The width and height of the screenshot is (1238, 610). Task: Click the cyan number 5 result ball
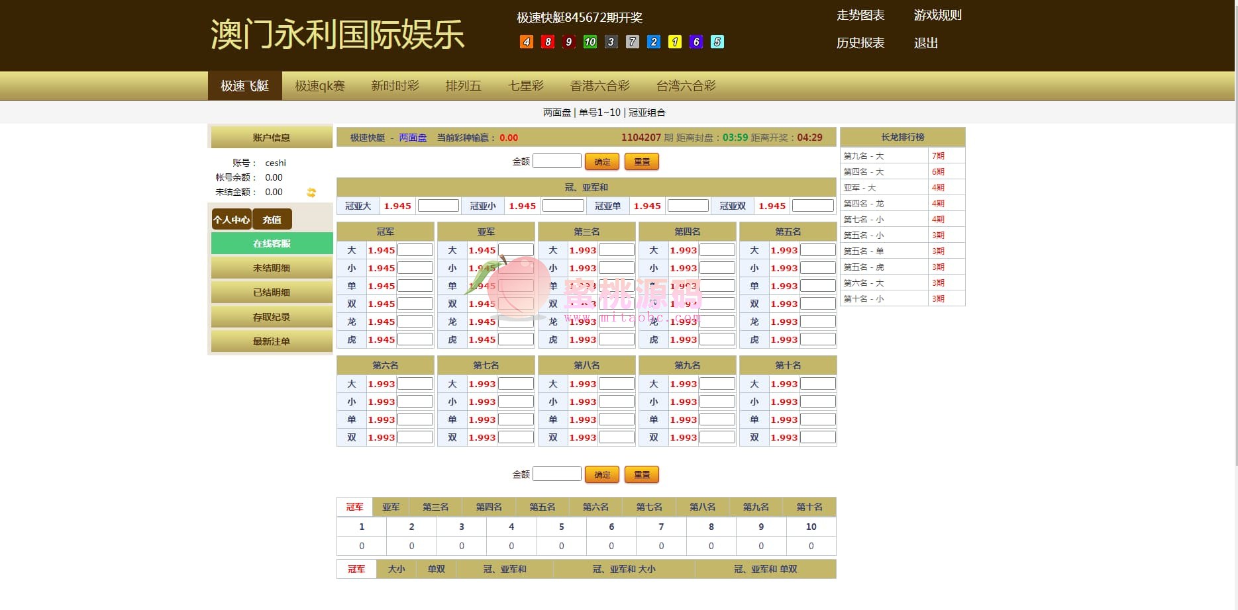click(717, 42)
